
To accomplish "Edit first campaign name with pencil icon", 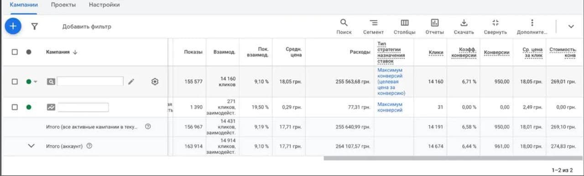I will 131,81.
